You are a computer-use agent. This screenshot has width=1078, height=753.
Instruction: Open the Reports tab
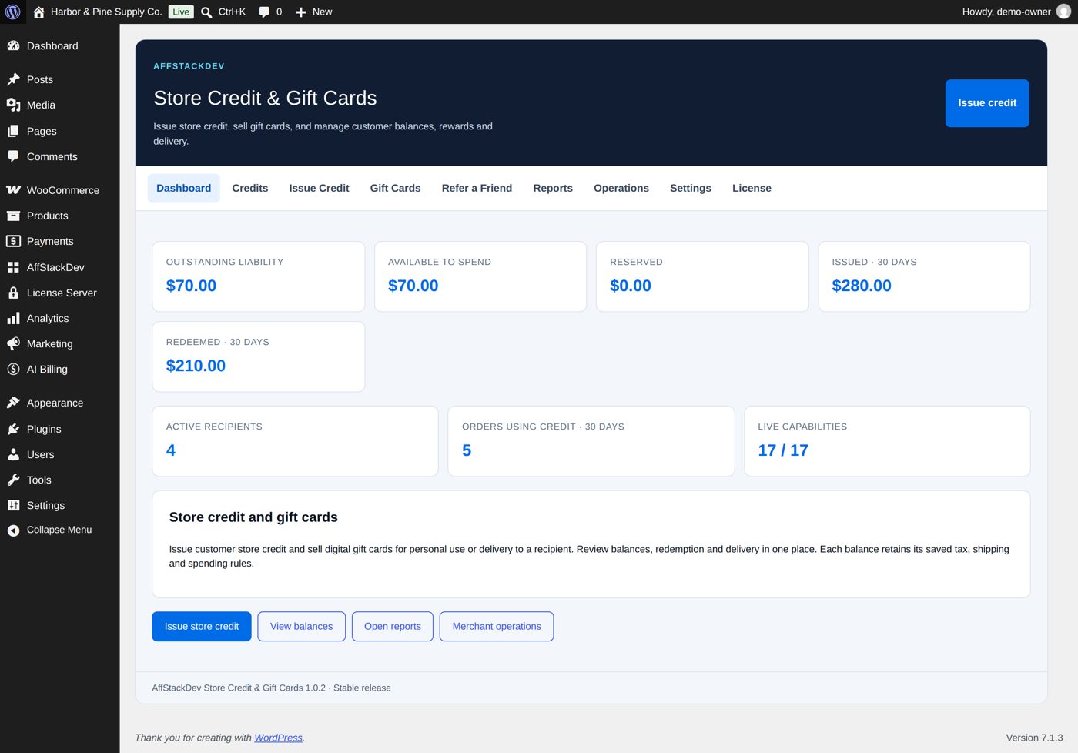(x=553, y=188)
